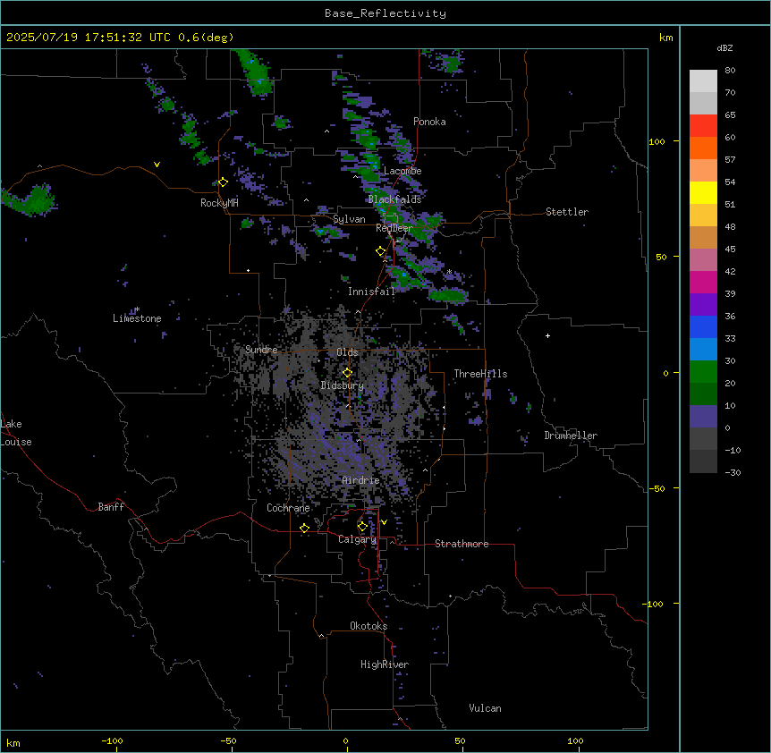The height and width of the screenshot is (753, 771).
Task: Click the Sylvan map label
Action: pos(349,219)
